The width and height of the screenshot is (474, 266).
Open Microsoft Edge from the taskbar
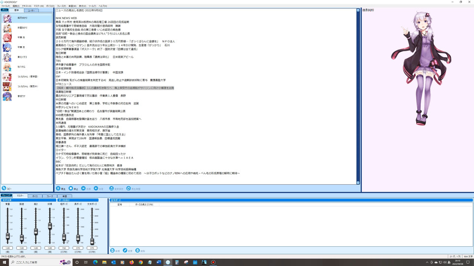click(95, 262)
